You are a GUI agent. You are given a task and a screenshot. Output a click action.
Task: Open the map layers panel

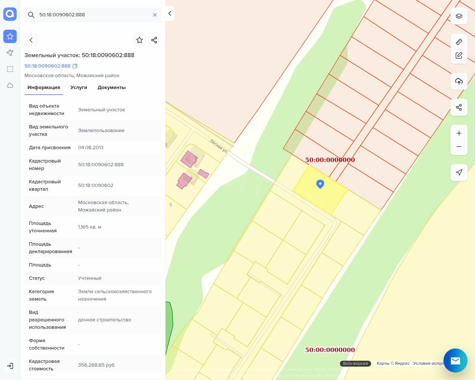[x=459, y=16]
